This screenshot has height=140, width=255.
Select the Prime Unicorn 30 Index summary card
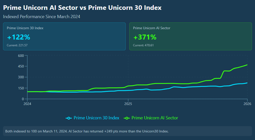[x=64, y=36]
